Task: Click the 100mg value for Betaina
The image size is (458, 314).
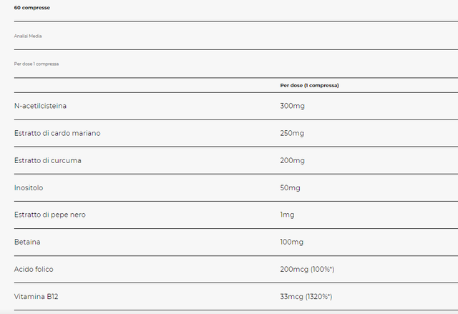Action: (x=291, y=242)
